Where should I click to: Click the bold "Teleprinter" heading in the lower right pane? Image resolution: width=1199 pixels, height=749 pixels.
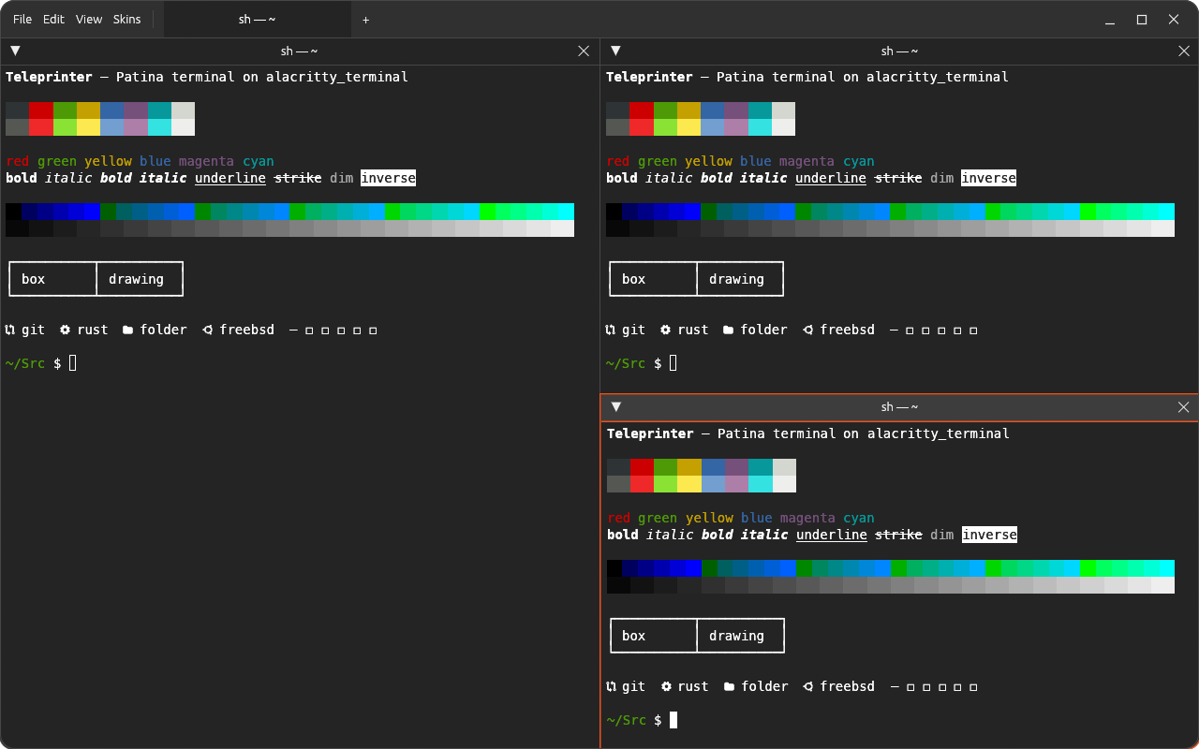coord(650,433)
